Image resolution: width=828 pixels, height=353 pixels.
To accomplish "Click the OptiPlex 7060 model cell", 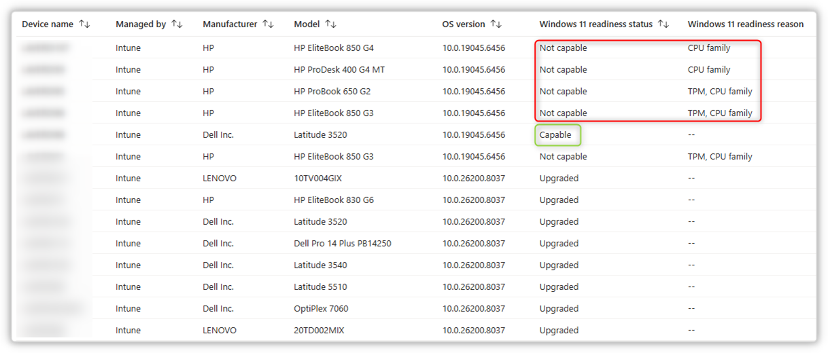I will coord(321,309).
